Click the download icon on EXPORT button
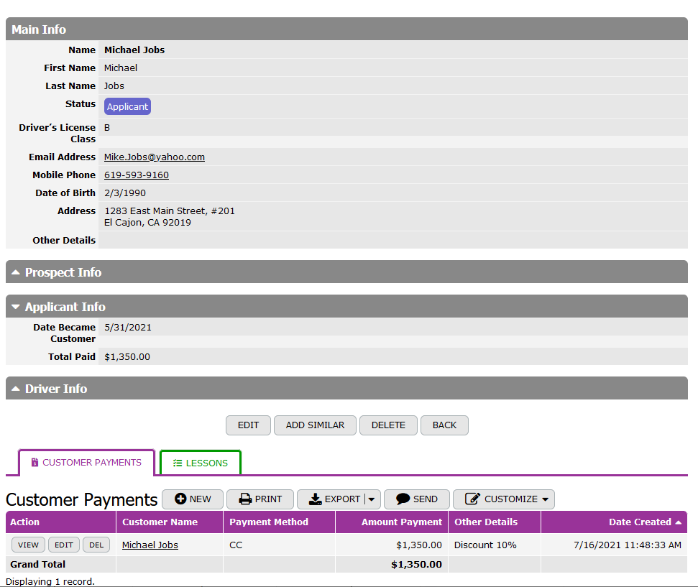The image size is (698, 587). click(316, 499)
